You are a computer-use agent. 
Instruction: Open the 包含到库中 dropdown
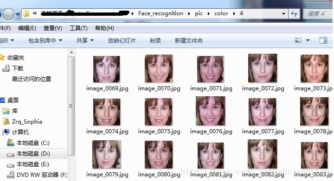(45, 40)
